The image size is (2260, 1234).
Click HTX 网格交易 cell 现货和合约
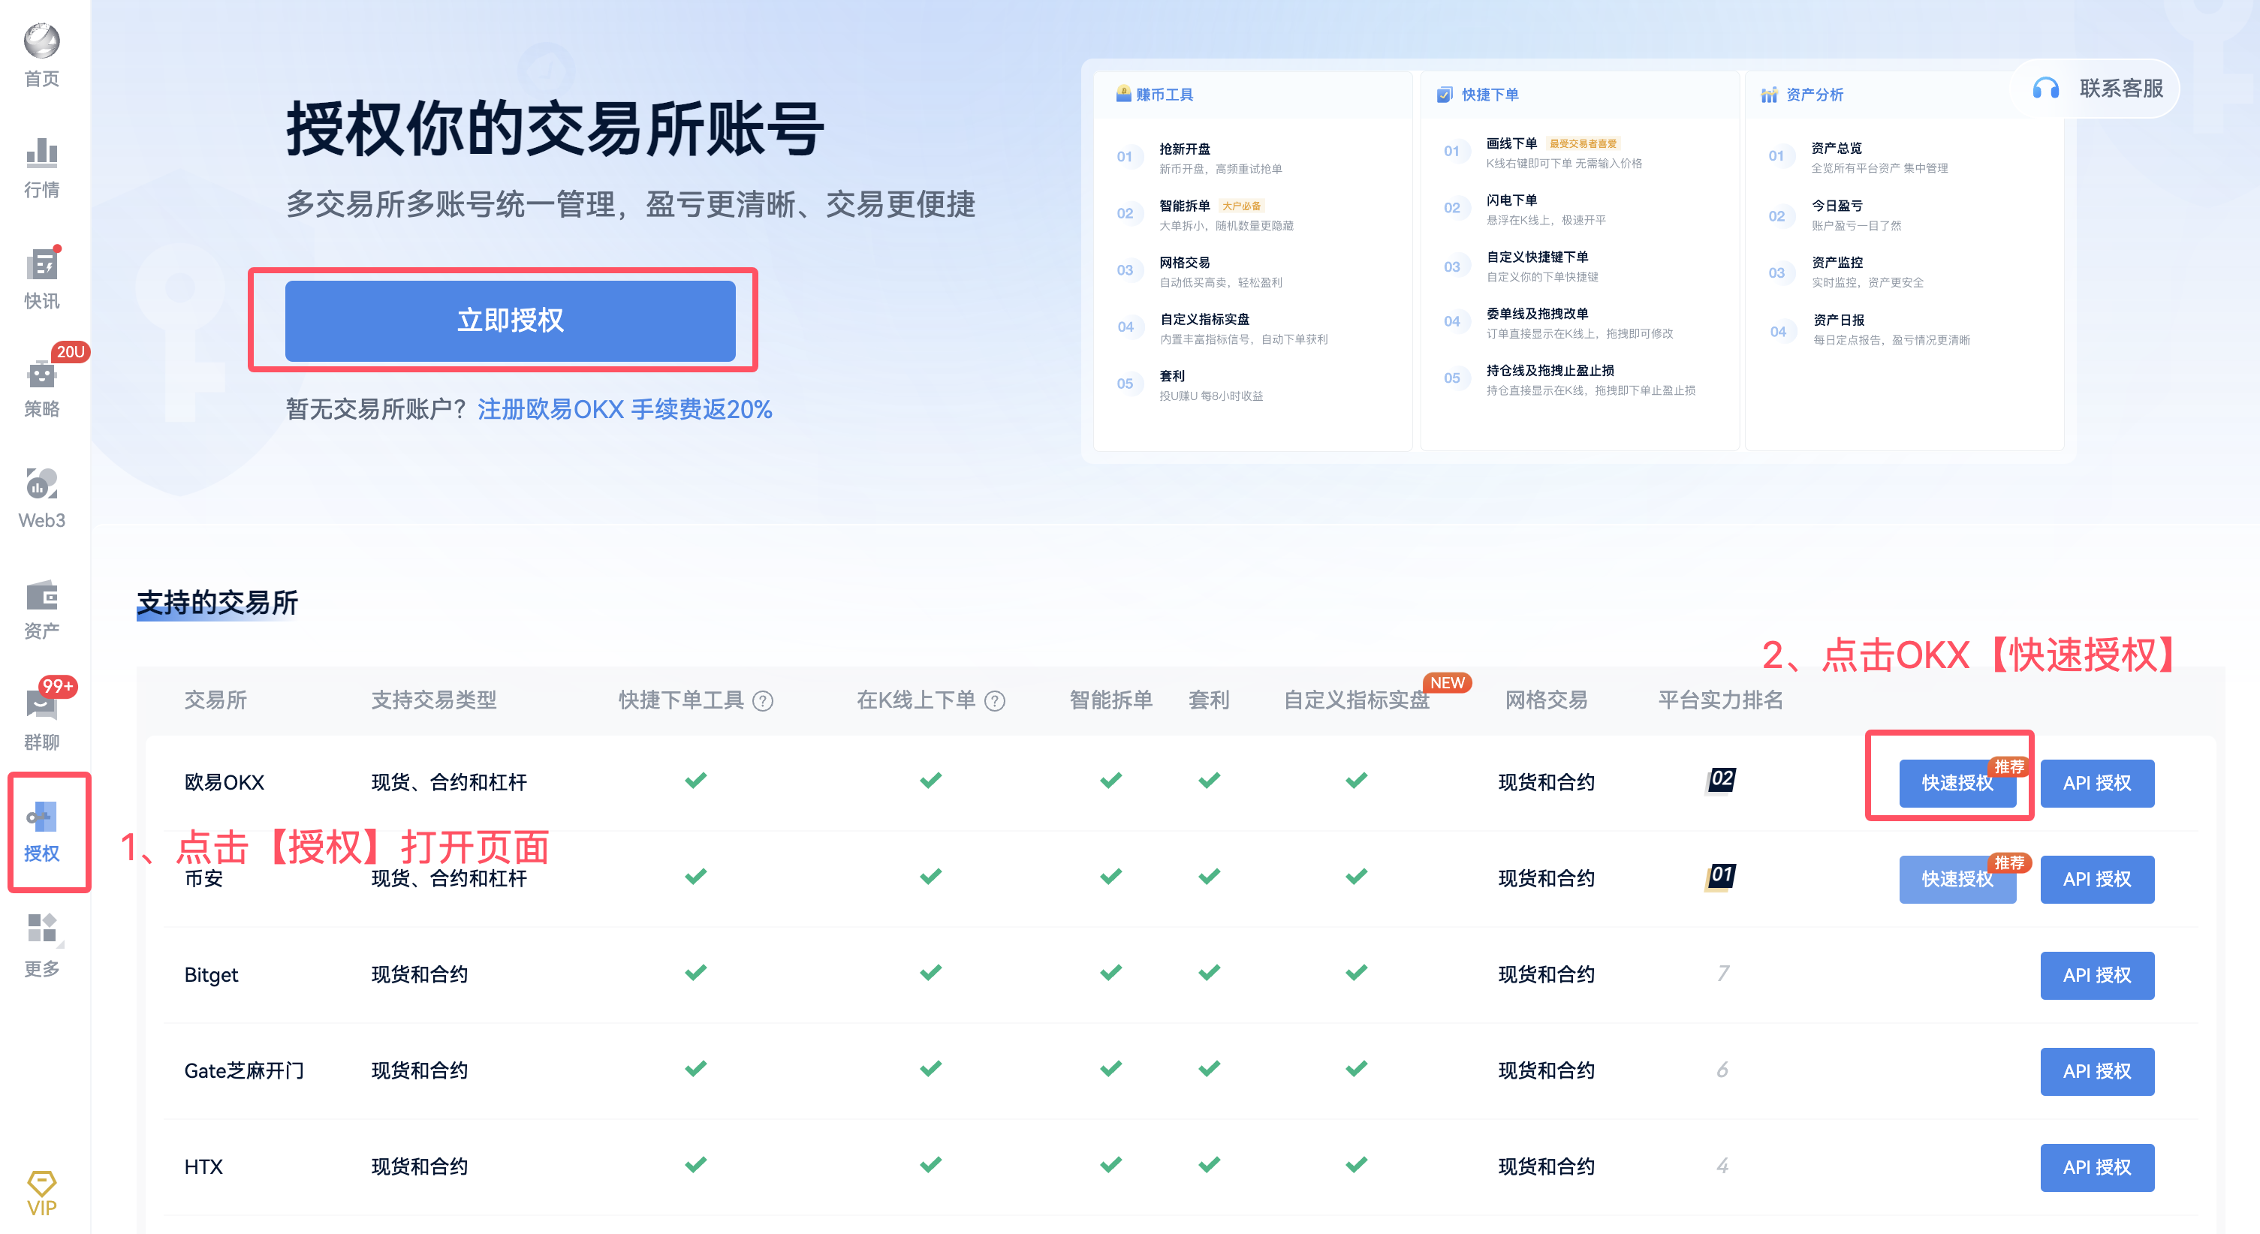click(1547, 1167)
